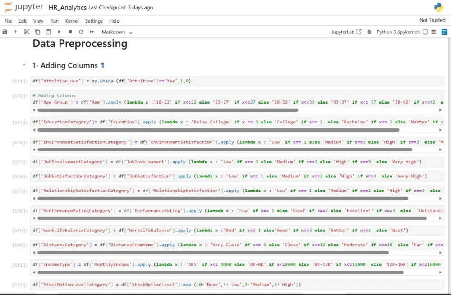Copy the selected cells
This screenshot has width=451, height=295.
click(37, 32)
